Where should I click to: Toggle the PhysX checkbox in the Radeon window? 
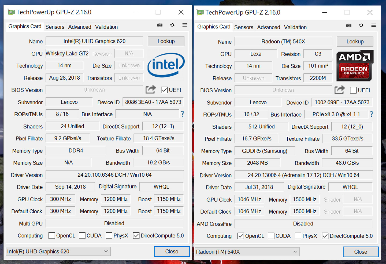pos(298,236)
